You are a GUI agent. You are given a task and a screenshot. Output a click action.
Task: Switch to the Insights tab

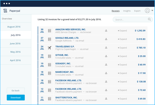click(127, 11)
